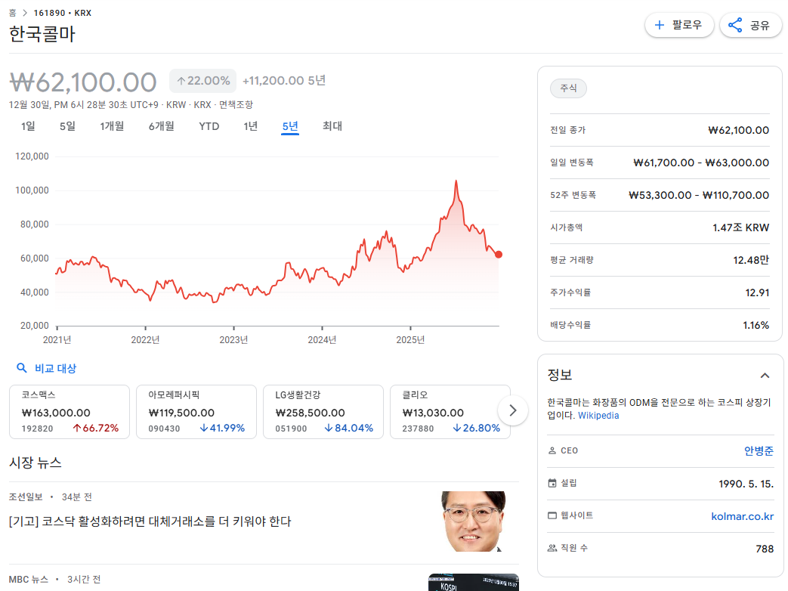Click the 161890 · KRX ticker text
This screenshot has width=788, height=591.
(x=62, y=13)
